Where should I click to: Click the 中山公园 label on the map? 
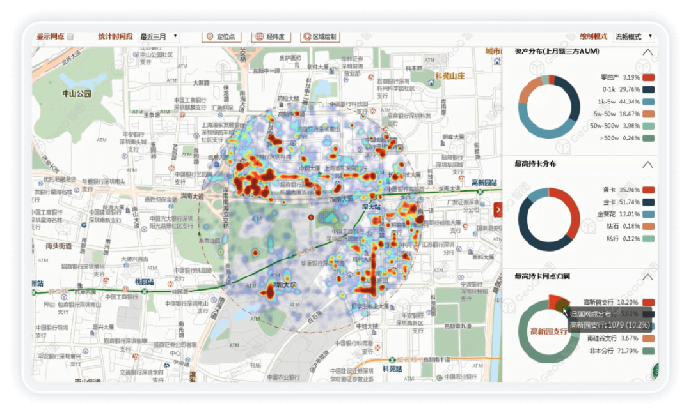[77, 94]
